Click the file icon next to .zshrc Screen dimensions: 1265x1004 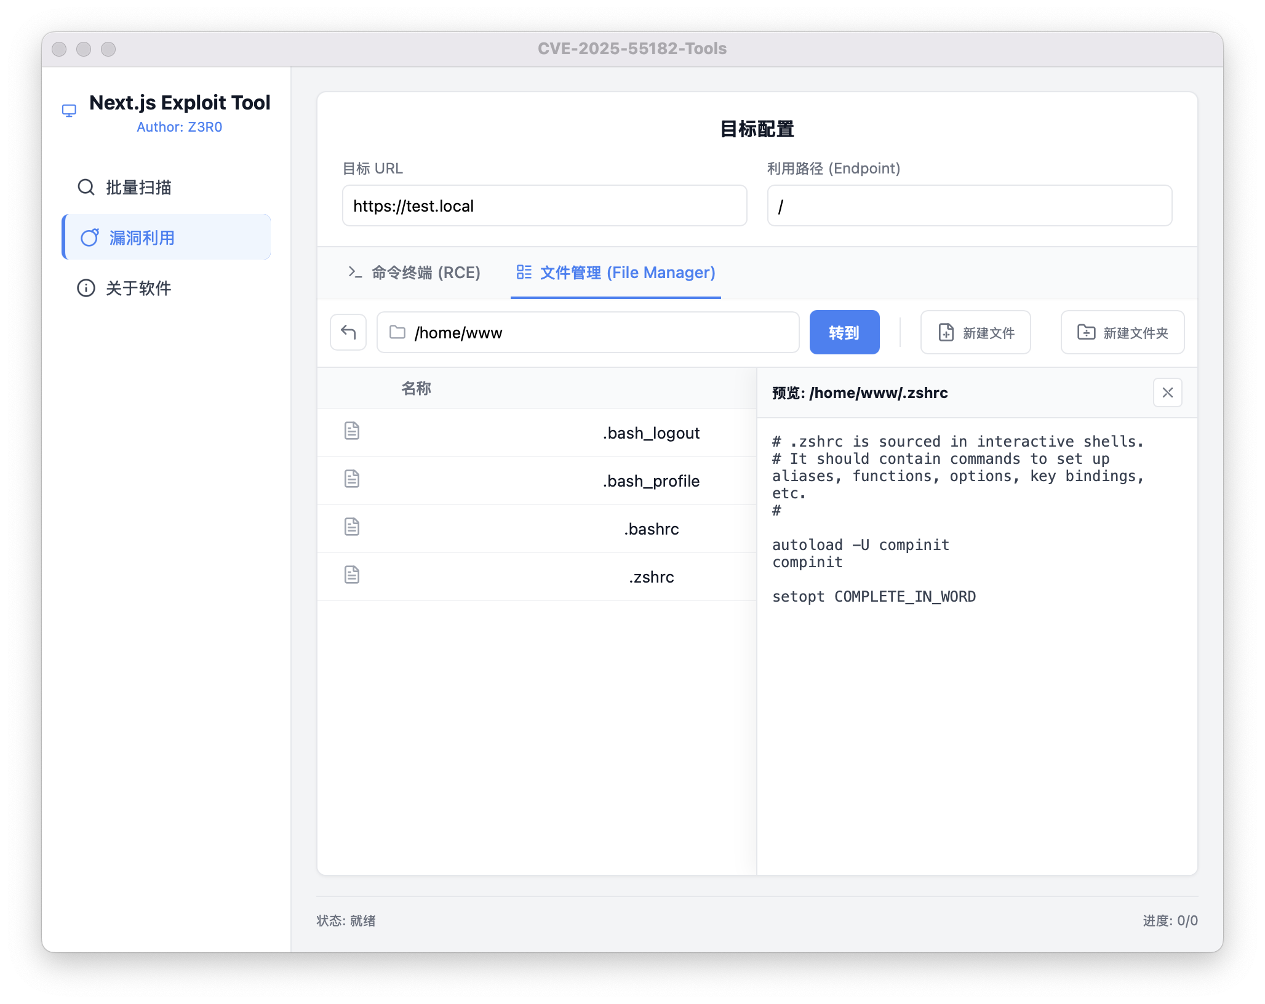pyautogui.click(x=352, y=575)
